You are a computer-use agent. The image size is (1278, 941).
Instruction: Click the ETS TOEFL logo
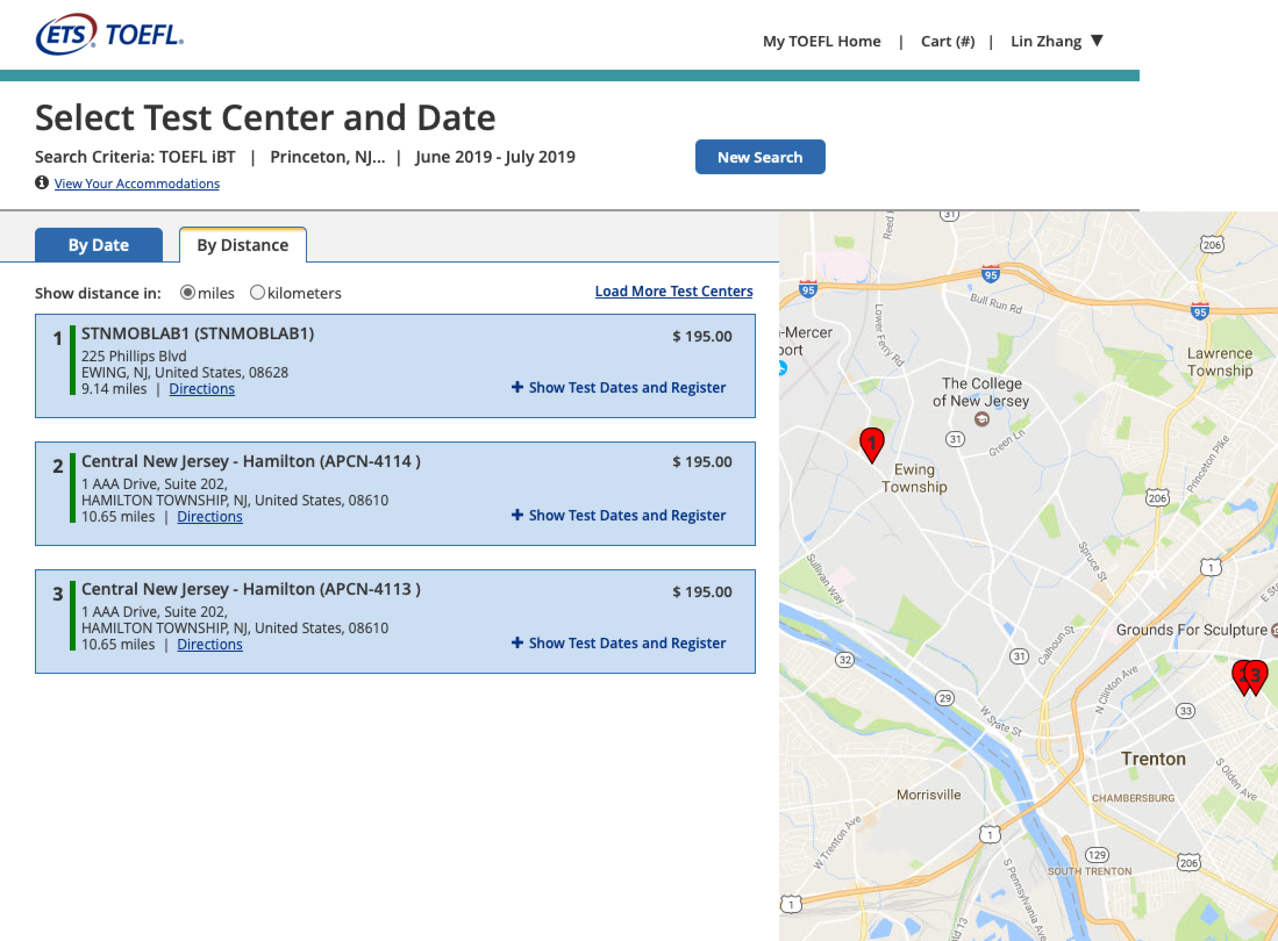pos(109,35)
